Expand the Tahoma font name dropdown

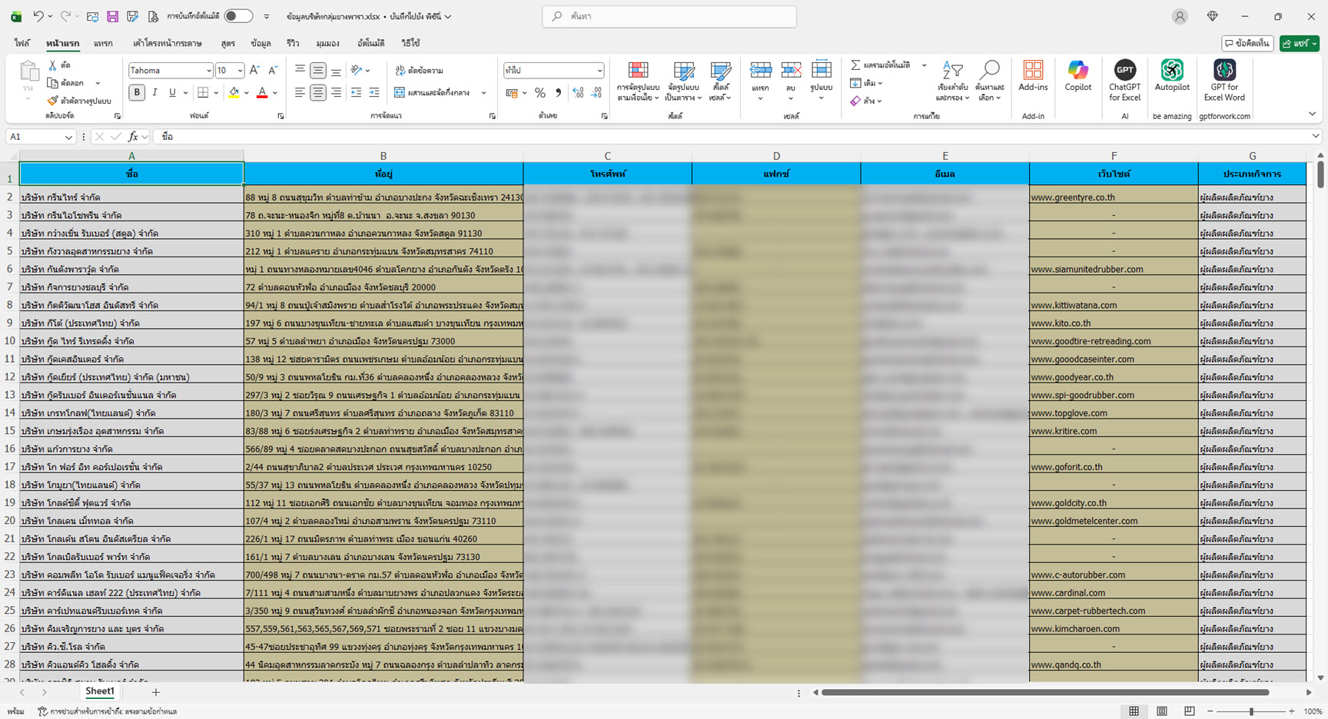208,71
